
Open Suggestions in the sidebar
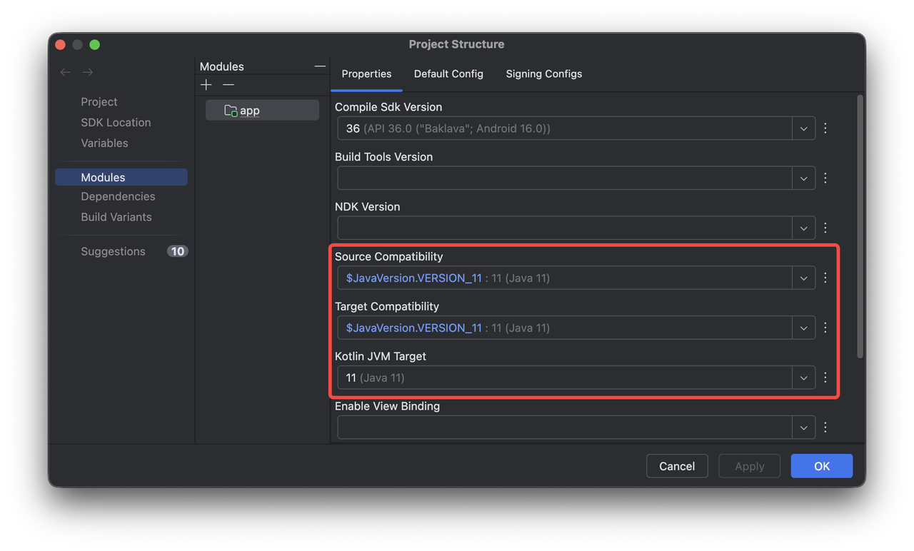(113, 251)
